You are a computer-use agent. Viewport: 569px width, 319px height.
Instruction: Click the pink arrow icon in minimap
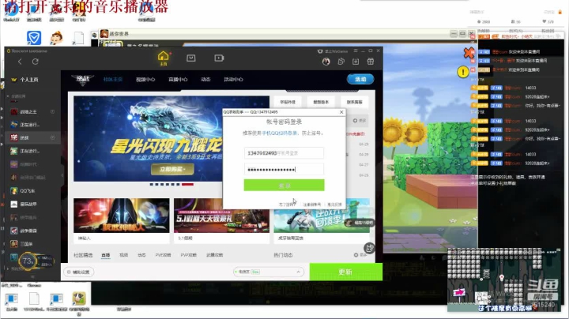[x=459, y=292]
